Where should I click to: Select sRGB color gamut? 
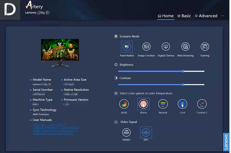tap(124, 104)
